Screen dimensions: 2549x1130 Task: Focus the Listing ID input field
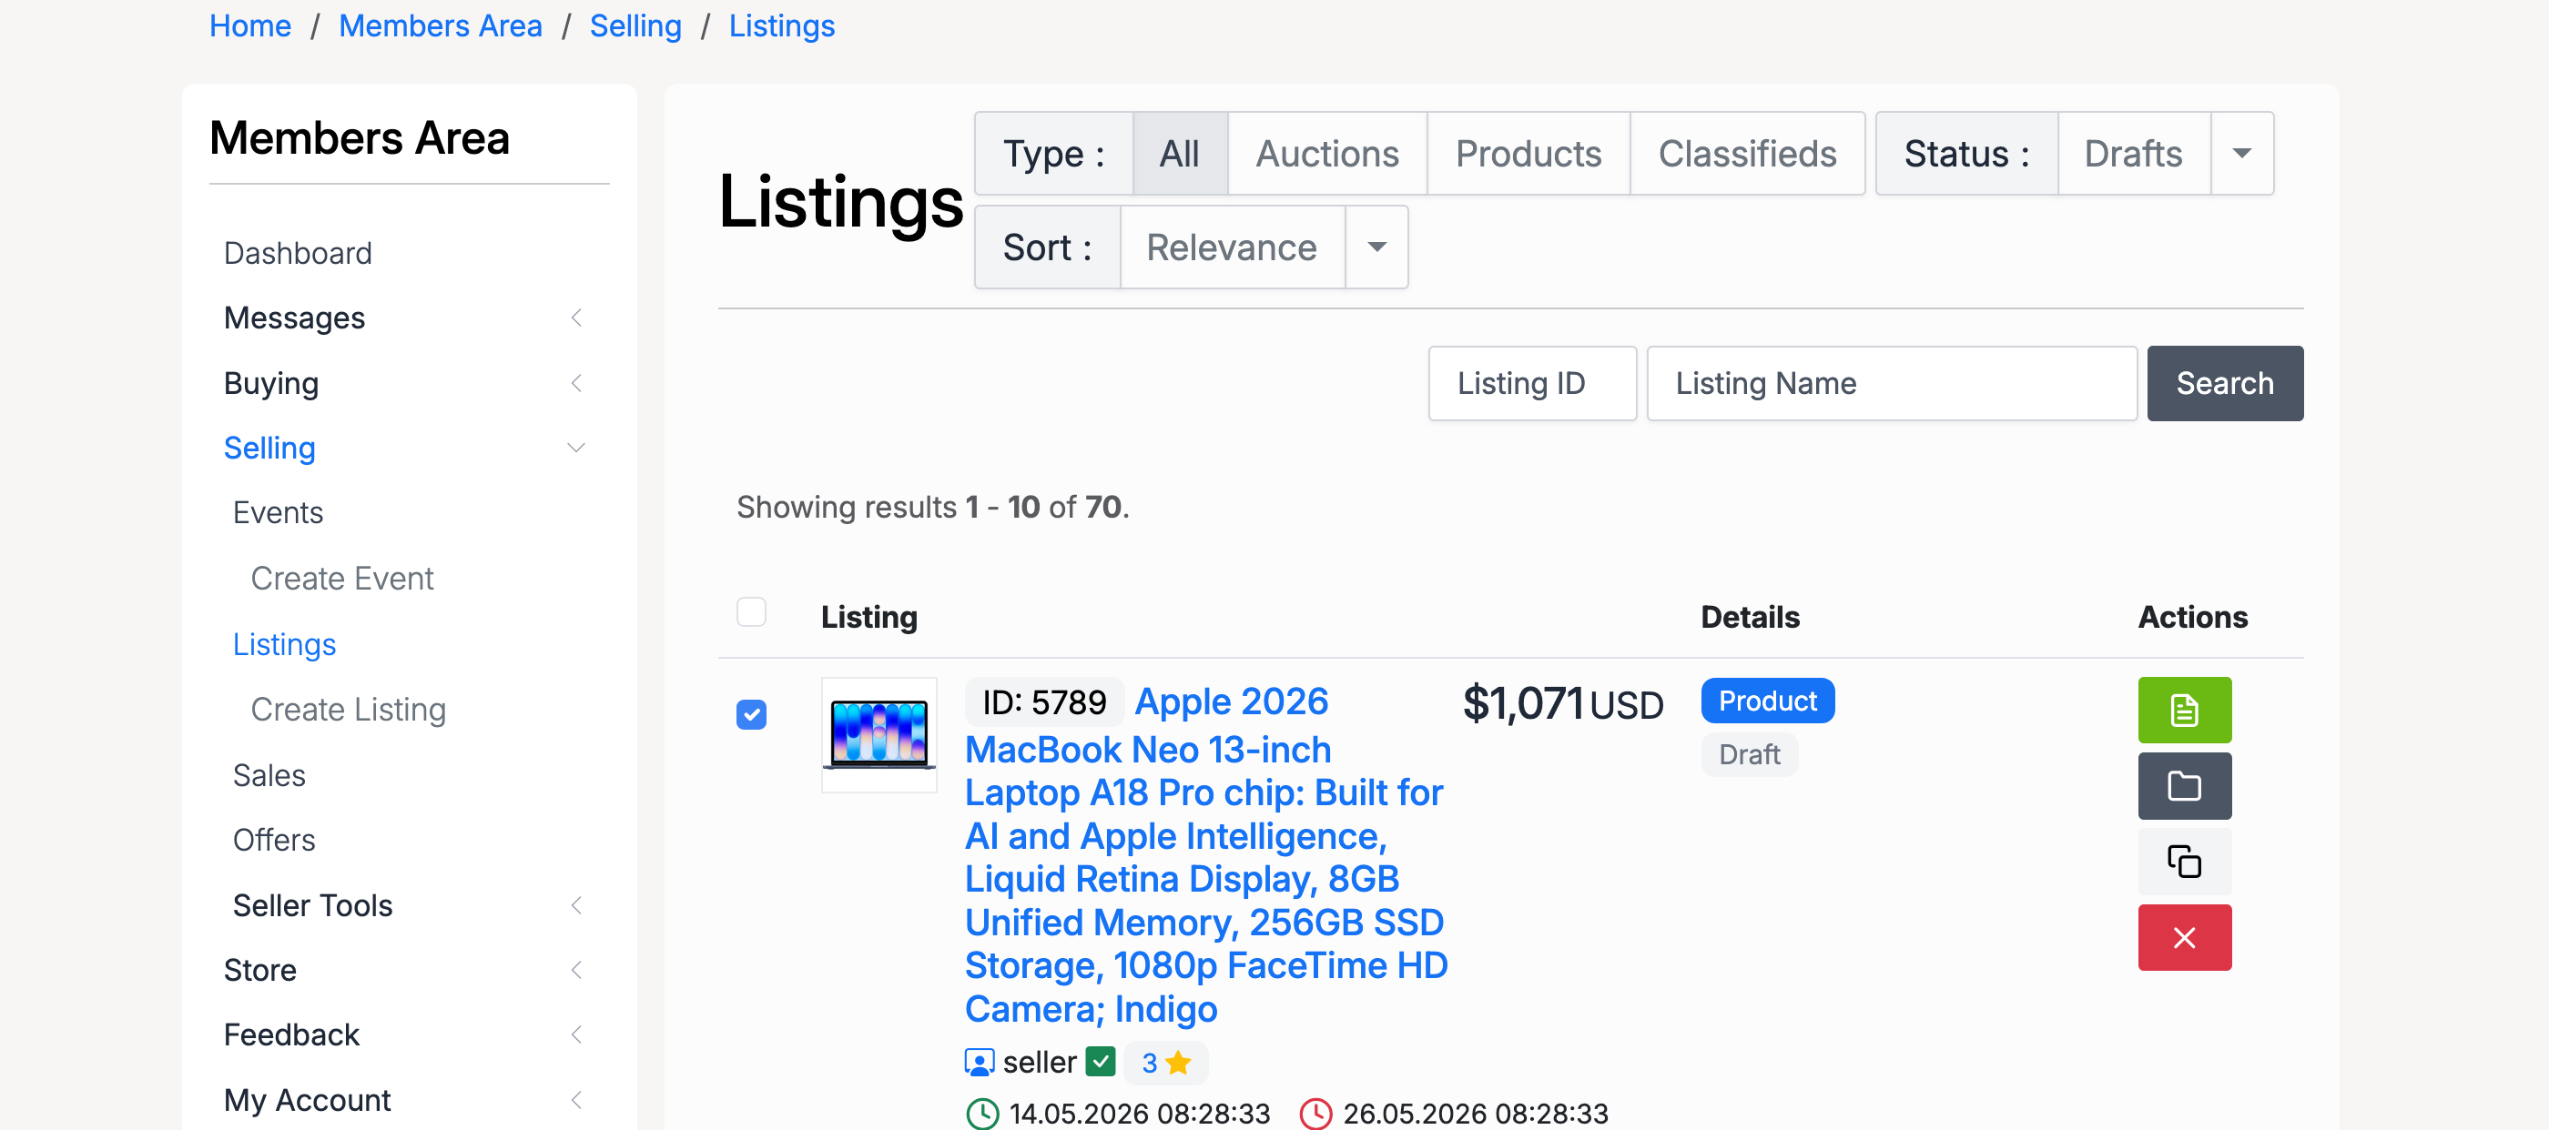pos(1532,383)
